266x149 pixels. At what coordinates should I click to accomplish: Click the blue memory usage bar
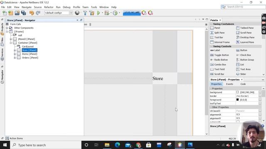point(132,13)
